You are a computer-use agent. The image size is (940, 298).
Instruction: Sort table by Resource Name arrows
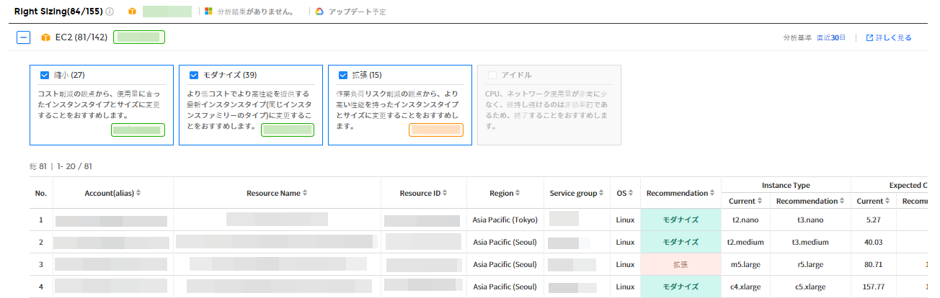[305, 193]
